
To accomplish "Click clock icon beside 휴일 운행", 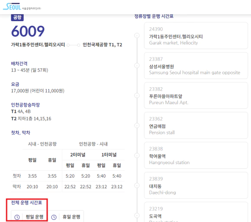I will tap(54, 217).
